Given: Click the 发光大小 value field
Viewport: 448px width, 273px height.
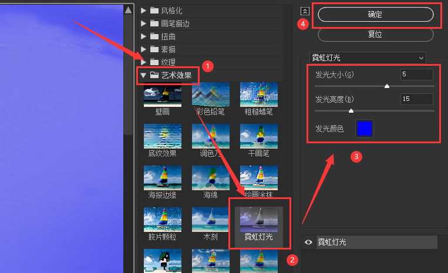Looking at the screenshot, I should [x=416, y=75].
